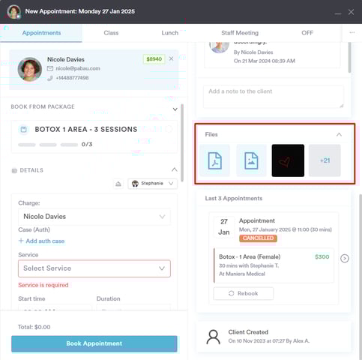Click the 0/3 sessions progress bar
This screenshot has height=360, width=362.
click(x=48, y=145)
